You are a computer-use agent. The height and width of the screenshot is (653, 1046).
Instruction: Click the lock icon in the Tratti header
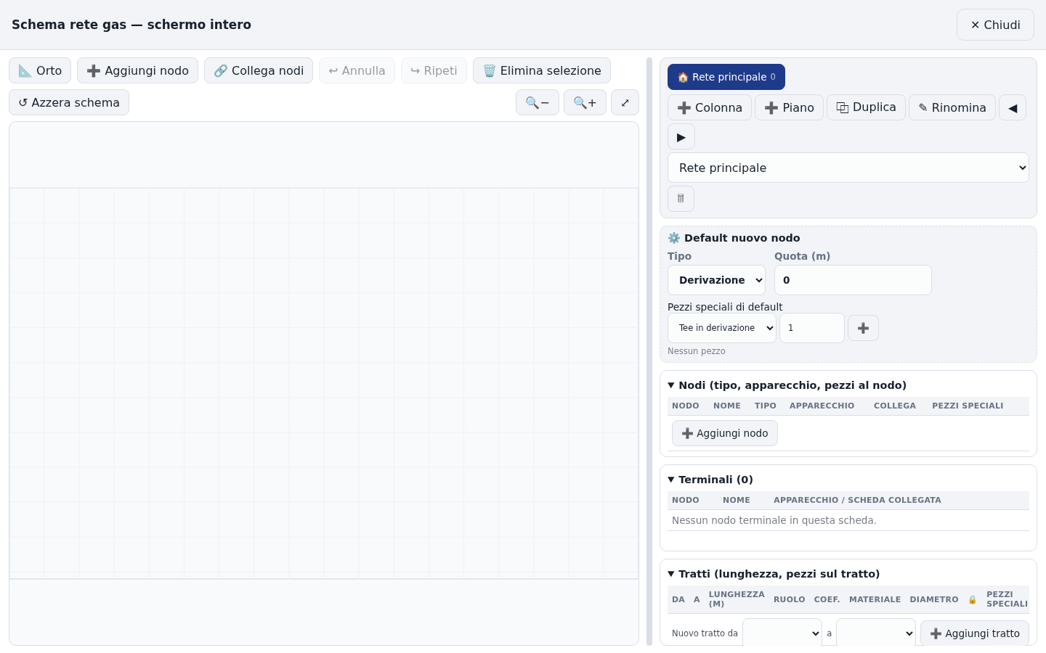pos(973,599)
